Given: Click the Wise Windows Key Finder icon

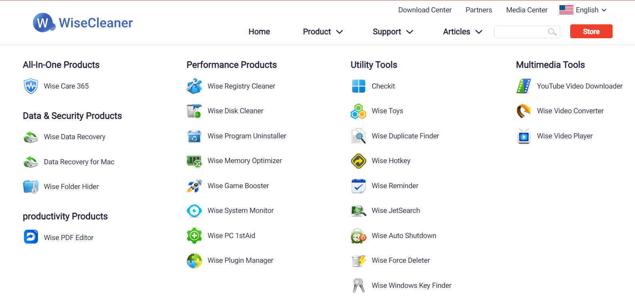Looking at the screenshot, I should coord(359,285).
